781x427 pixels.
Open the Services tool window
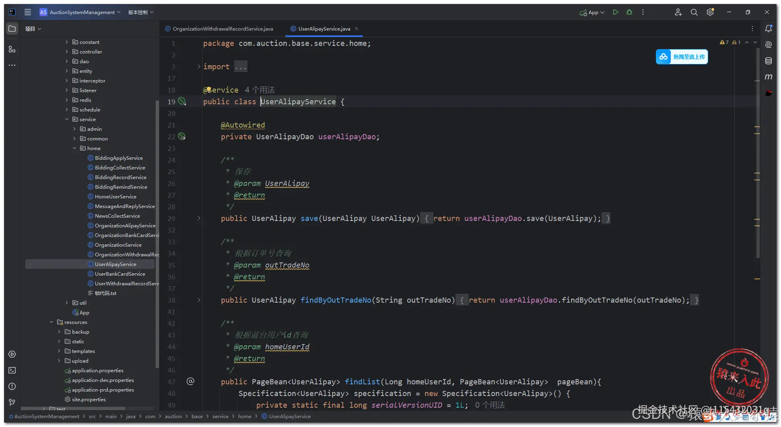tap(12, 354)
